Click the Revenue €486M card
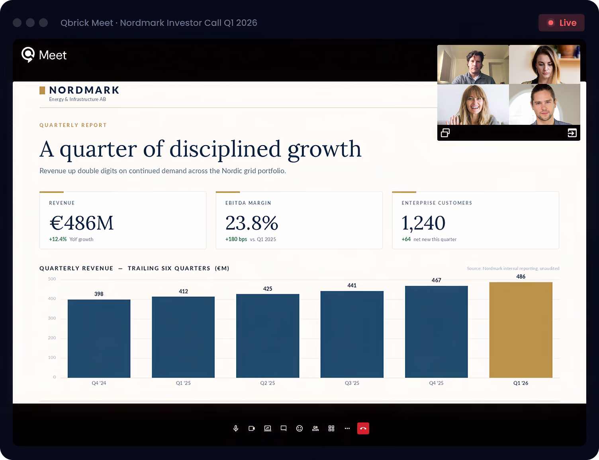 (123, 221)
